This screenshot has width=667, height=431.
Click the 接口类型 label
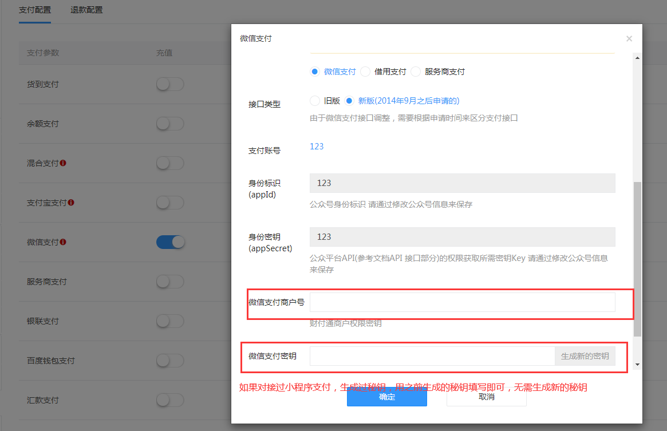point(264,104)
